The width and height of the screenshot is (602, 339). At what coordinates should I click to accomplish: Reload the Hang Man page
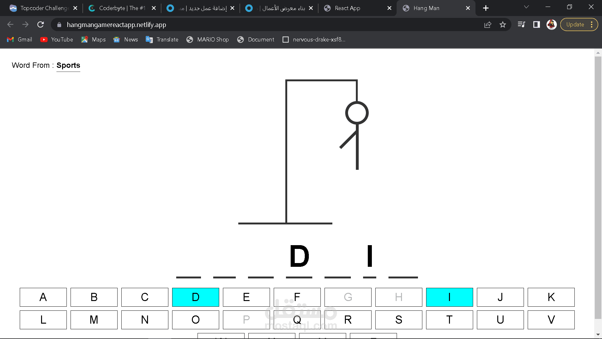point(40,24)
